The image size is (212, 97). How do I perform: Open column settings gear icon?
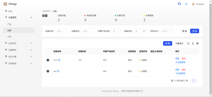(x=197, y=43)
